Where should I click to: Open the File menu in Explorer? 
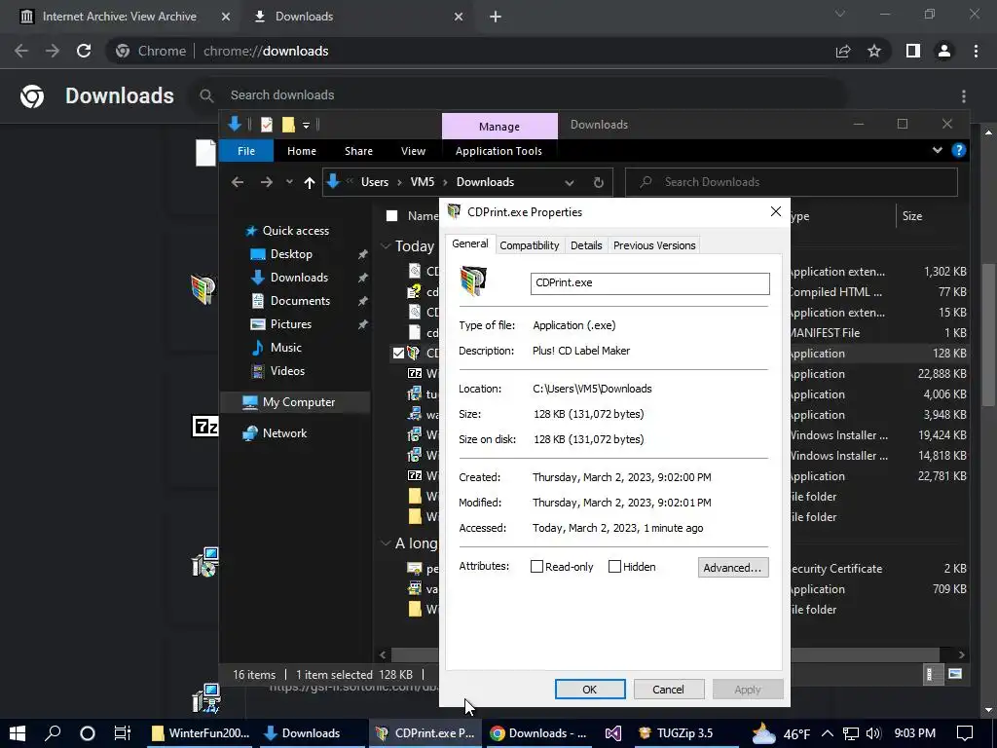pyautogui.click(x=246, y=151)
